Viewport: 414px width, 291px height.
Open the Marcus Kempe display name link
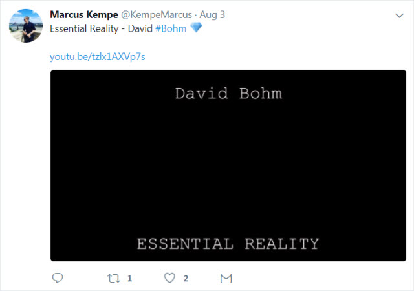pos(84,14)
